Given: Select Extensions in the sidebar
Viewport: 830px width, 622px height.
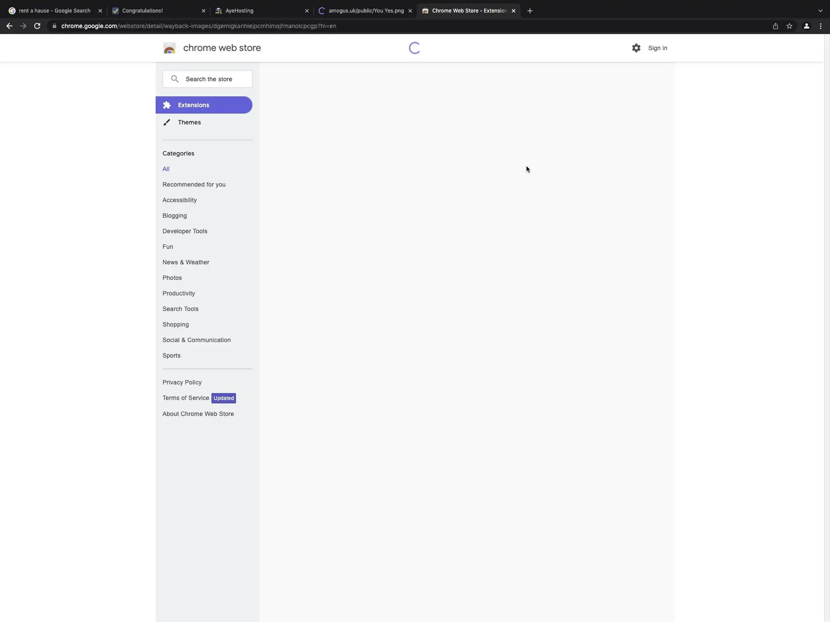Looking at the screenshot, I should [x=193, y=105].
